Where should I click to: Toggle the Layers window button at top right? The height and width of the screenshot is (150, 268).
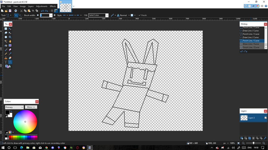point(253,6)
